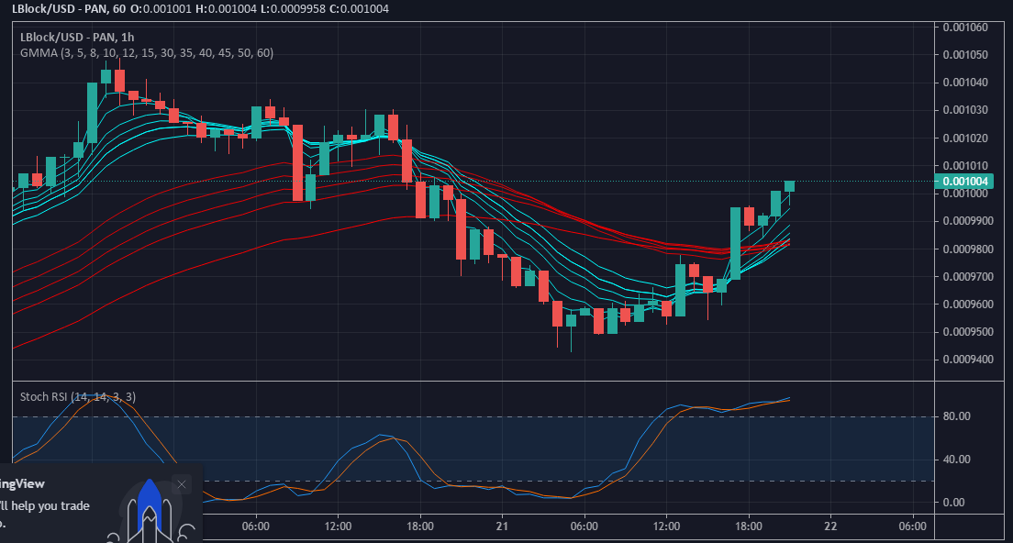The image size is (1013, 543).
Task: Click the current price label 0.001004
Action: pyautogui.click(x=965, y=182)
